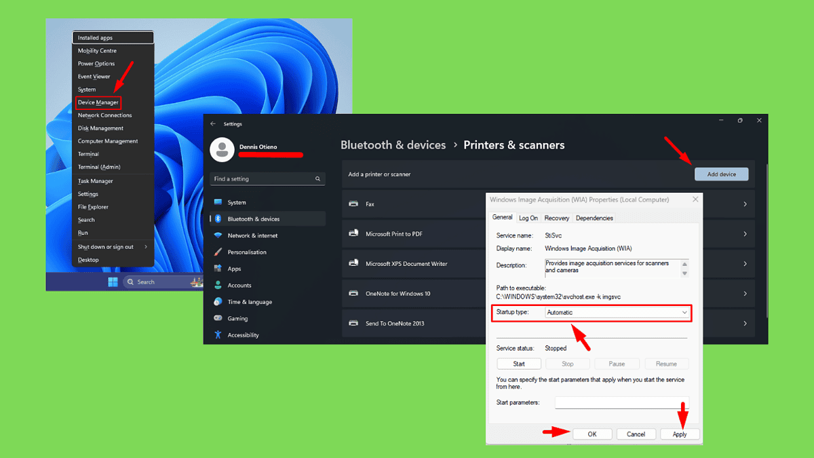The image size is (814, 458).
Task: Open Network & internet via its Wi-Fi icon
Action: tap(218, 235)
